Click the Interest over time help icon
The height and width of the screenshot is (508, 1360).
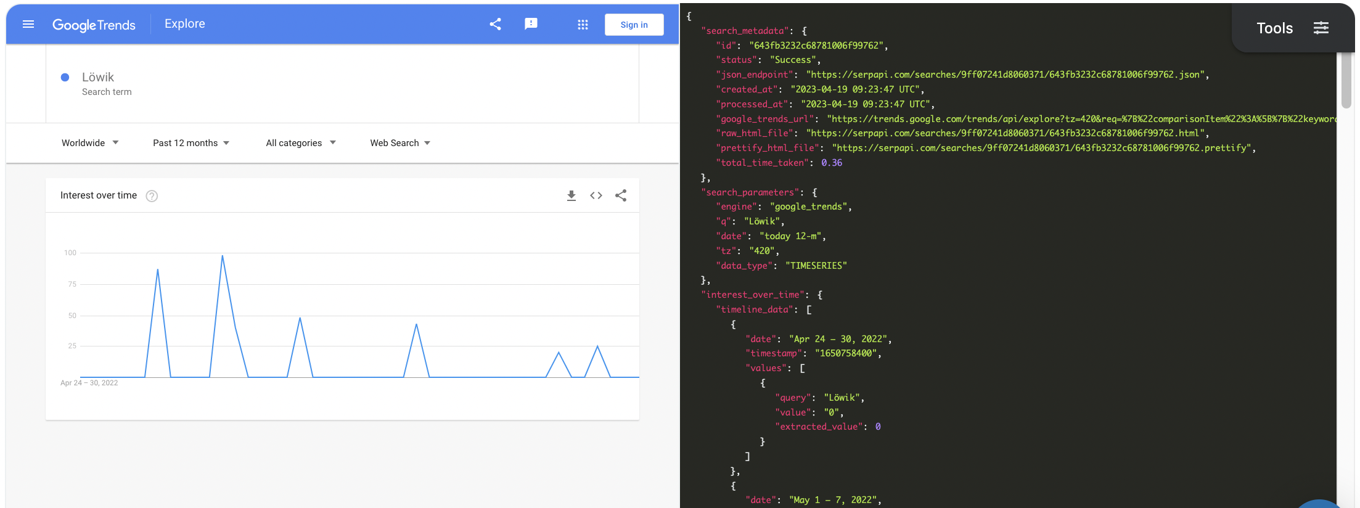[152, 196]
